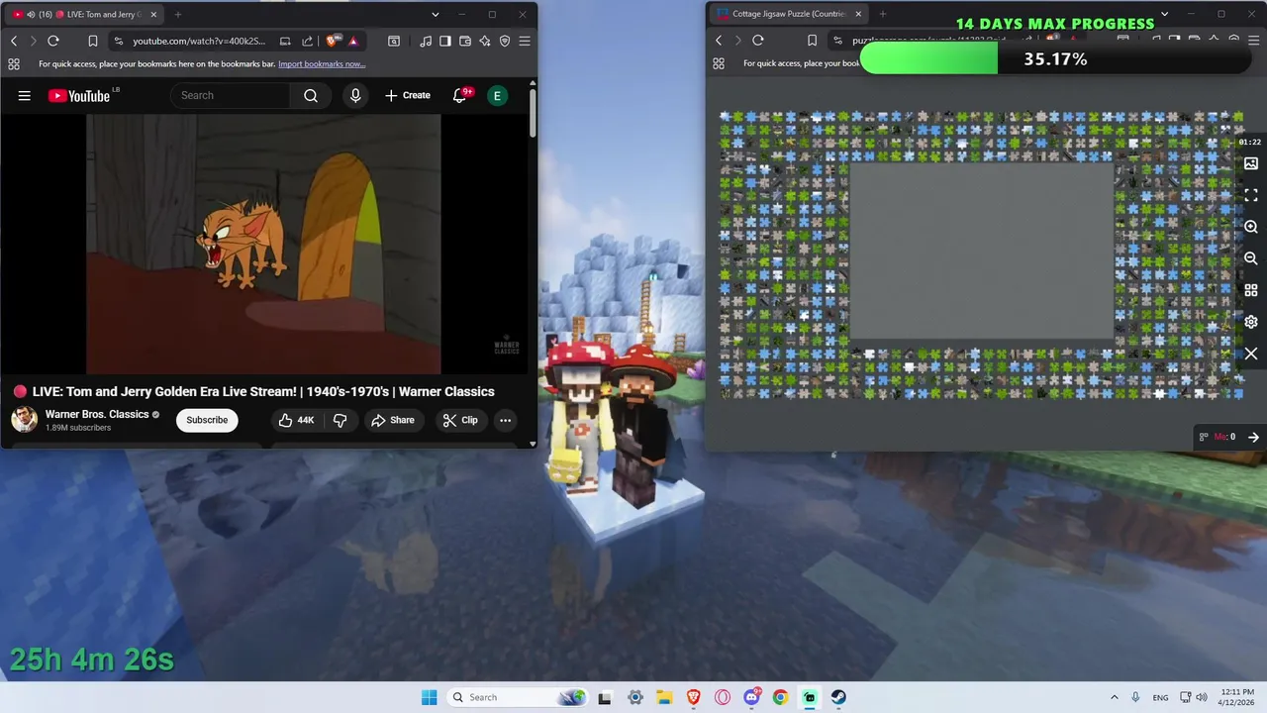Click install app icon in address bar
1267x713 pixels.
(285, 41)
